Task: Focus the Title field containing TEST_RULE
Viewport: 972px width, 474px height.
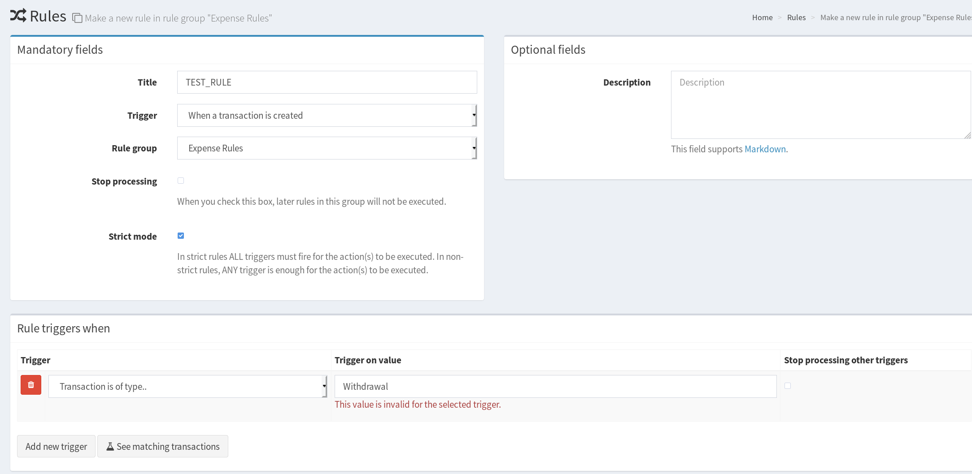Action: [x=327, y=82]
